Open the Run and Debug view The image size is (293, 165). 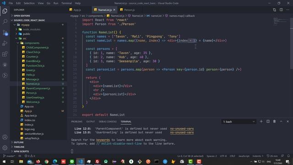tap(5, 44)
